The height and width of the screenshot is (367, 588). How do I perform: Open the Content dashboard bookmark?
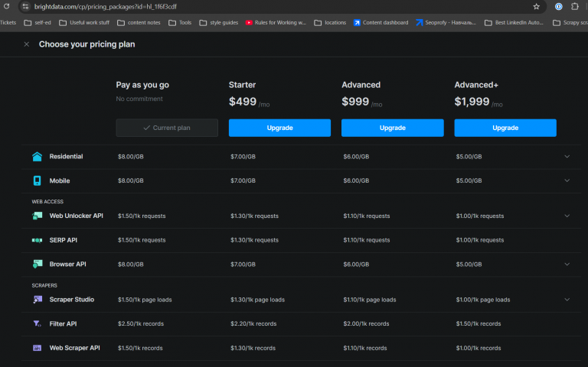click(381, 22)
